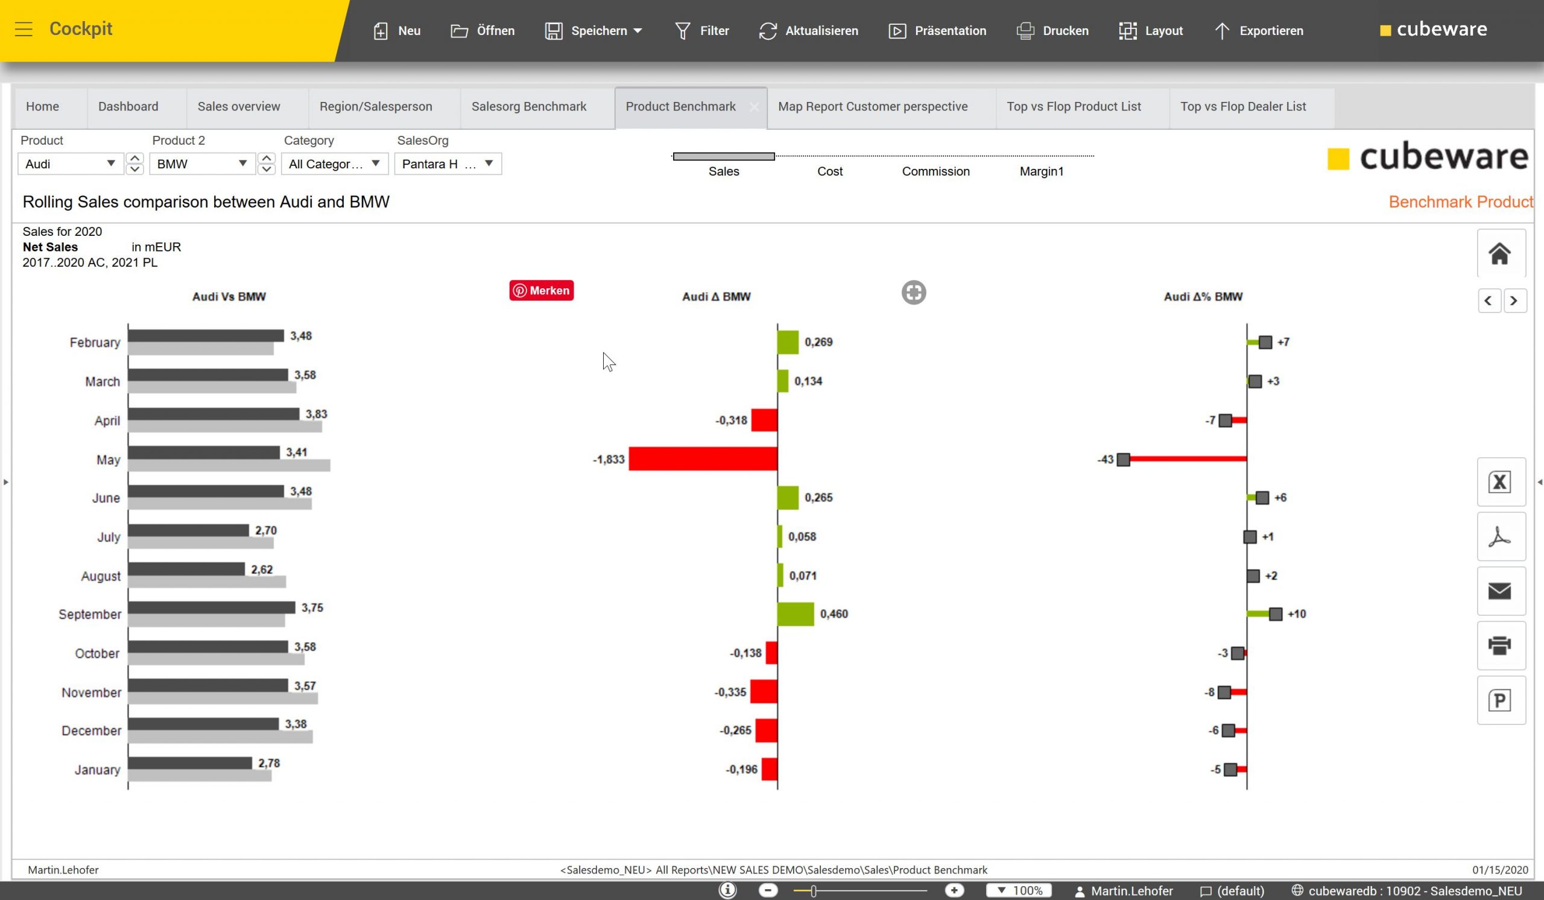Click the info icon in status bar
Viewport: 1544px width, 900px height.
point(727,890)
